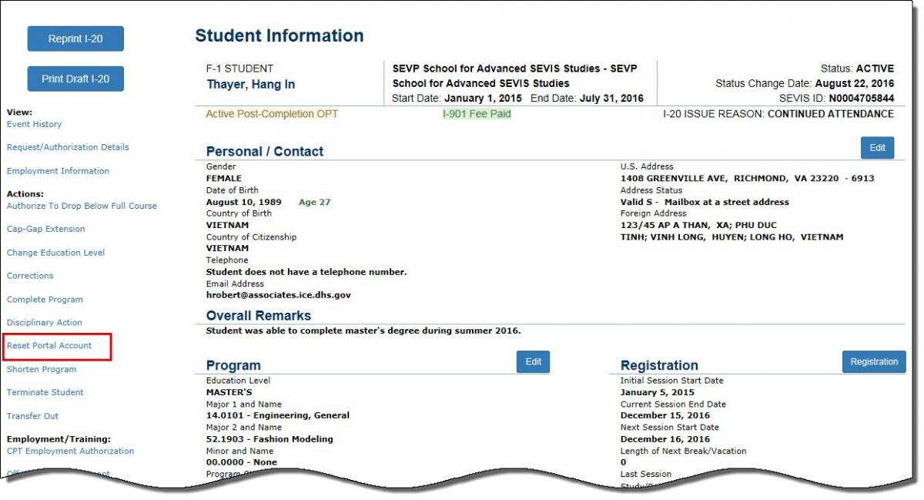Click foreign address 123/45 AP A THAN
This screenshot has height=500, width=924.
click(698, 225)
